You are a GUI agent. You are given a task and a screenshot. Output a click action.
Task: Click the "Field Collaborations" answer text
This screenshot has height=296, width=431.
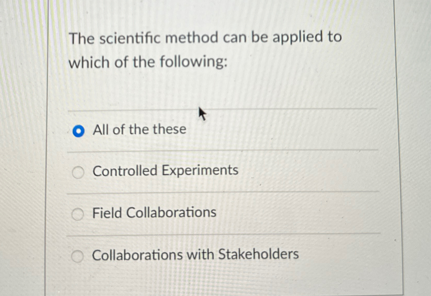coord(154,212)
